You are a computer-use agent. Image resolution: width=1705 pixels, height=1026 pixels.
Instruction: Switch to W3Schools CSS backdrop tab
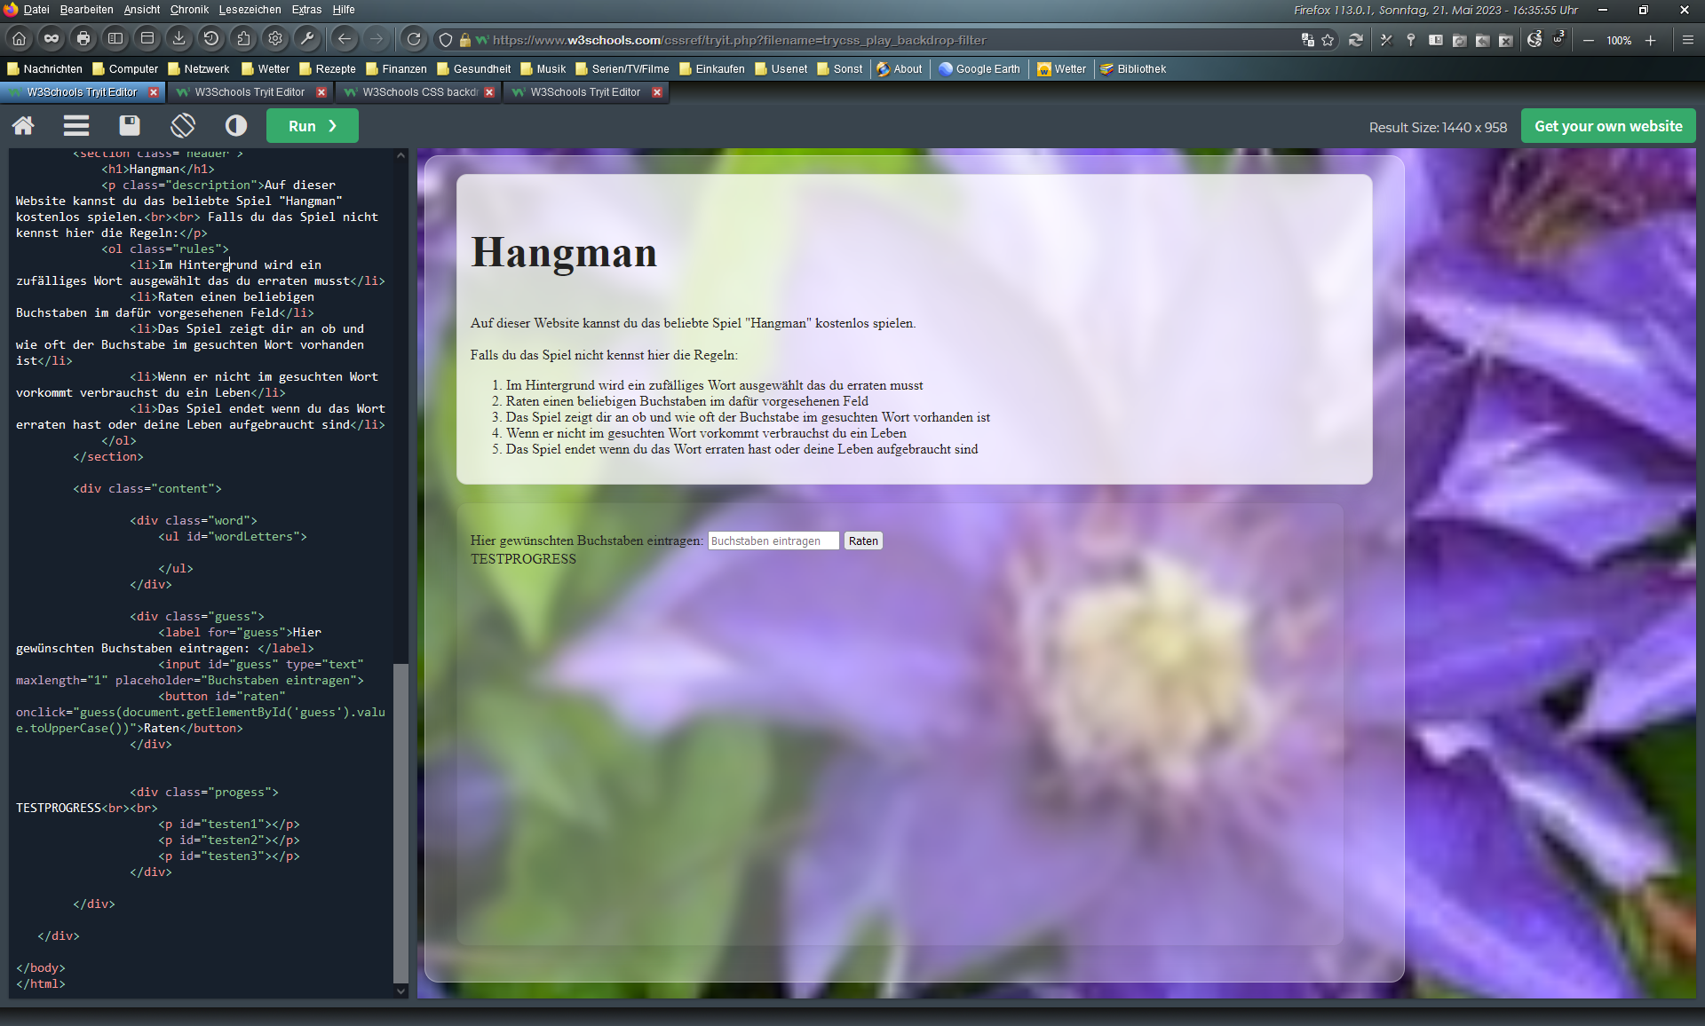pyautogui.click(x=419, y=92)
